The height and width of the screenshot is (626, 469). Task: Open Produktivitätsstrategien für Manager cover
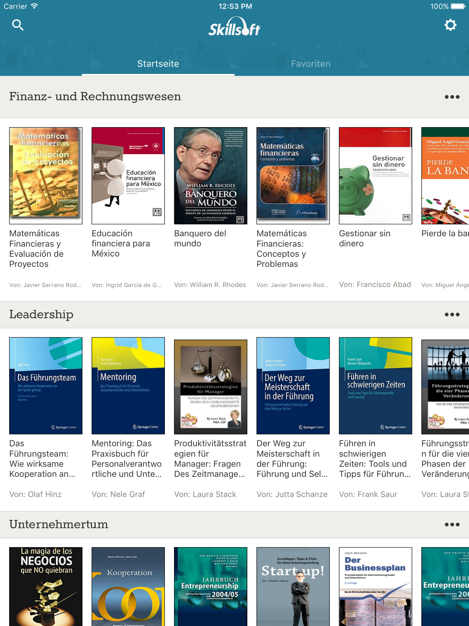click(x=211, y=387)
